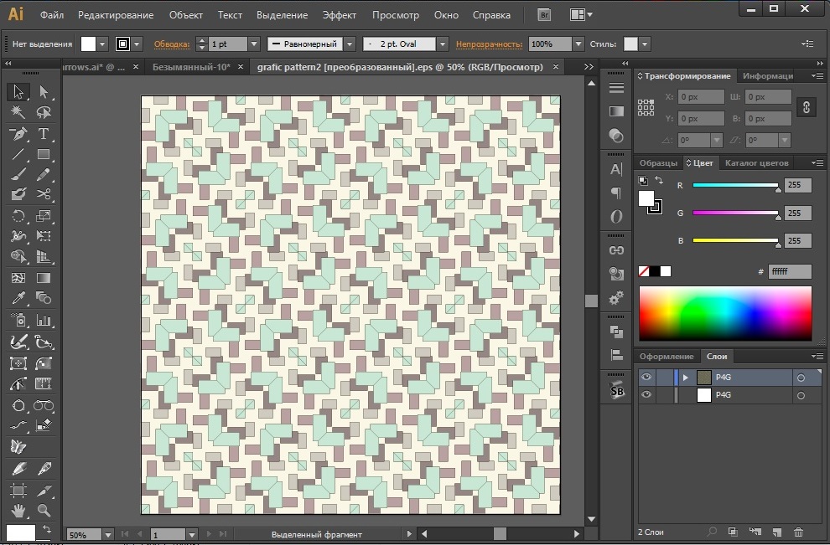Pick the Magic Wand tool
830x545 pixels.
tap(18, 112)
